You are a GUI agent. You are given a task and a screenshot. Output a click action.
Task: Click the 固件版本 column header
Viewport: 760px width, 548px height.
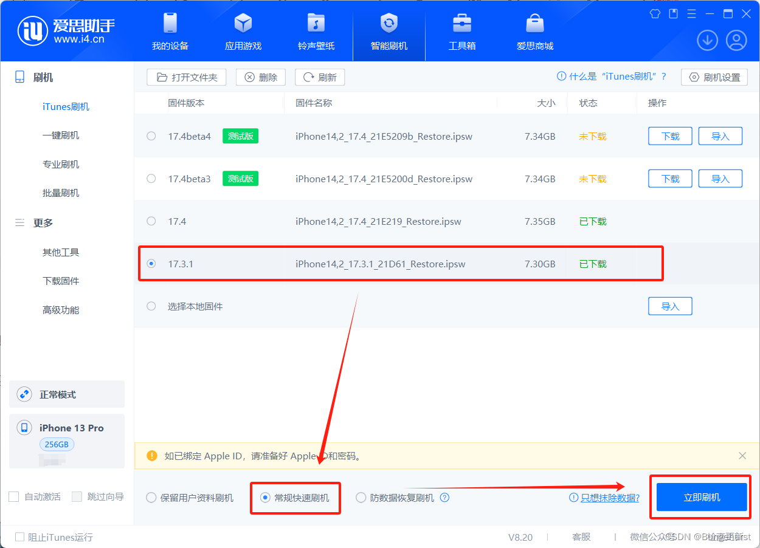click(186, 103)
